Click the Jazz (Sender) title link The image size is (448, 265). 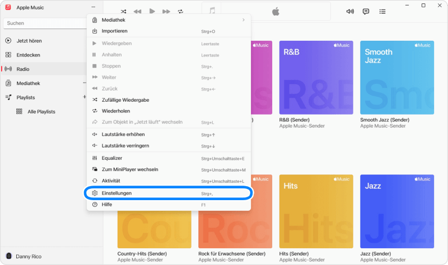(x=375, y=254)
